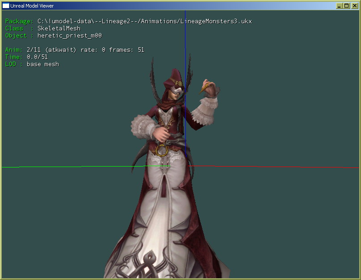
Task: Click the Package path LineageMonsters3.ukx text
Action: (145, 21)
